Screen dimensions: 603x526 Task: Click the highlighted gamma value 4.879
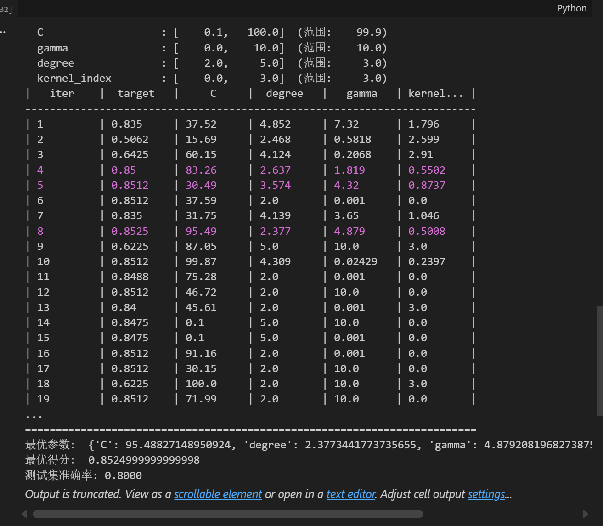click(349, 232)
